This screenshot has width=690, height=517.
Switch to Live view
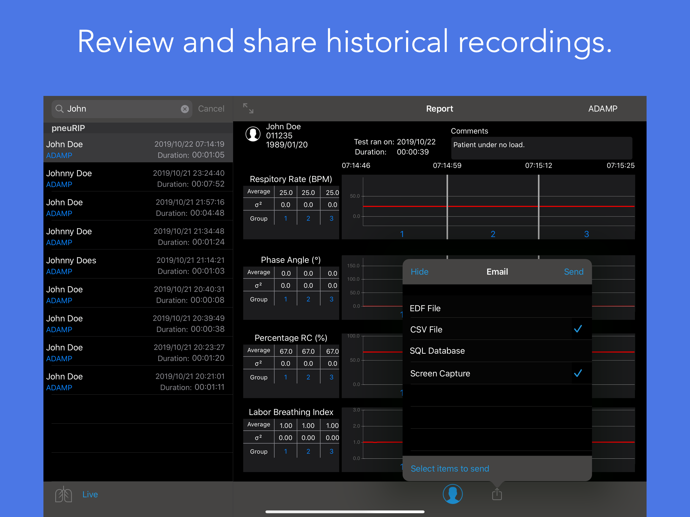pyautogui.click(x=90, y=494)
